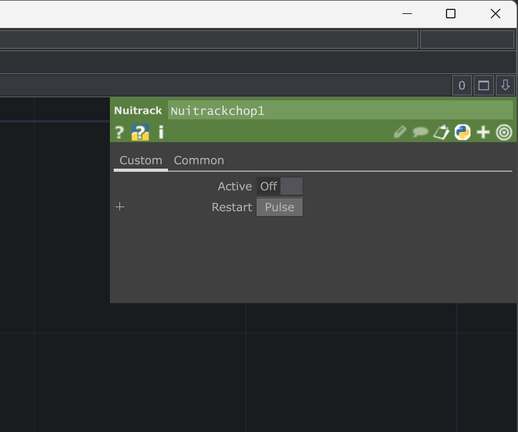The width and height of the screenshot is (518, 432).
Task: Click the Nuitrack operator type label
Action: [x=138, y=111]
